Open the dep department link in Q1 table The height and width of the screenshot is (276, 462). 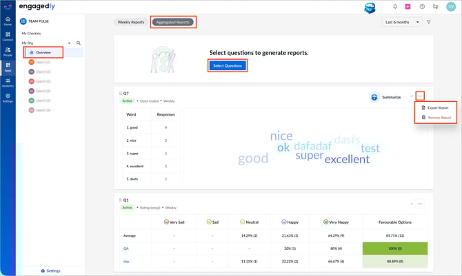click(126, 262)
